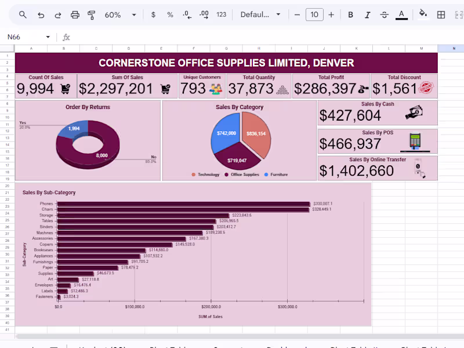Click the Cornerstone Office Supplies title banner
The width and height of the screenshot is (464, 348).
click(226, 63)
